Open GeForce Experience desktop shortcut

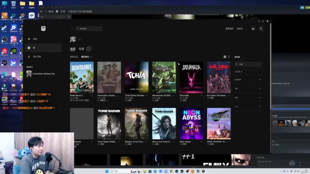(x=14, y=52)
